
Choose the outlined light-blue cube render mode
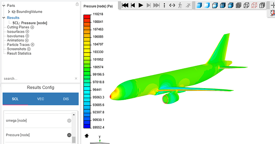215,5
